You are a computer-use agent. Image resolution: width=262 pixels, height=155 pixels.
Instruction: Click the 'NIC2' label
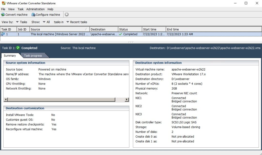pyautogui.click(x=138, y=106)
